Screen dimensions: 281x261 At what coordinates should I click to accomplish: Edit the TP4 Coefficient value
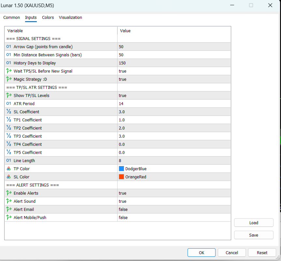(174, 144)
